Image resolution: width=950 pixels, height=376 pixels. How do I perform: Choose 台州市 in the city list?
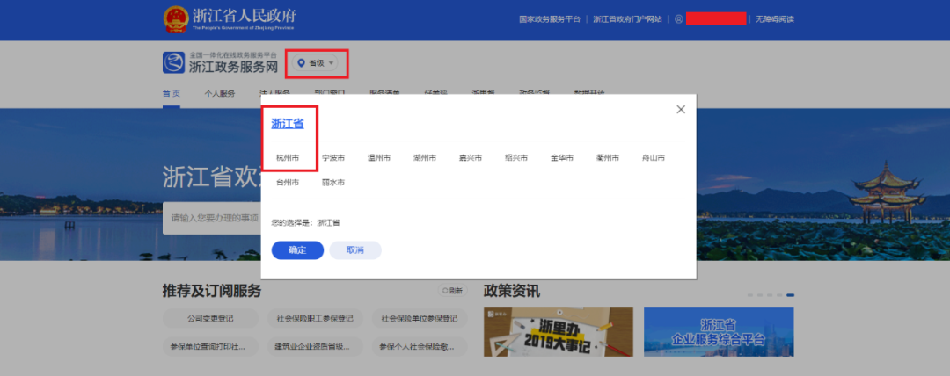click(287, 182)
